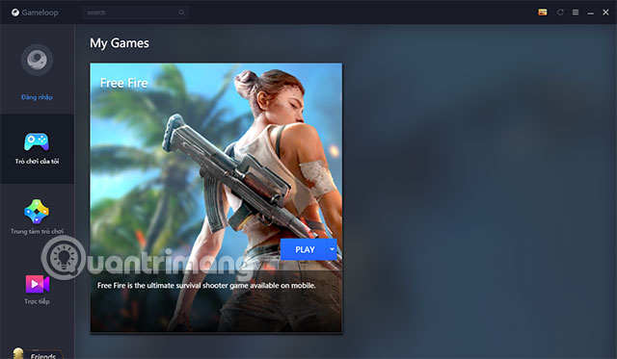Open the Trực tiếp live video icon
This screenshot has width=617, height=359.
tap(38, 284)
